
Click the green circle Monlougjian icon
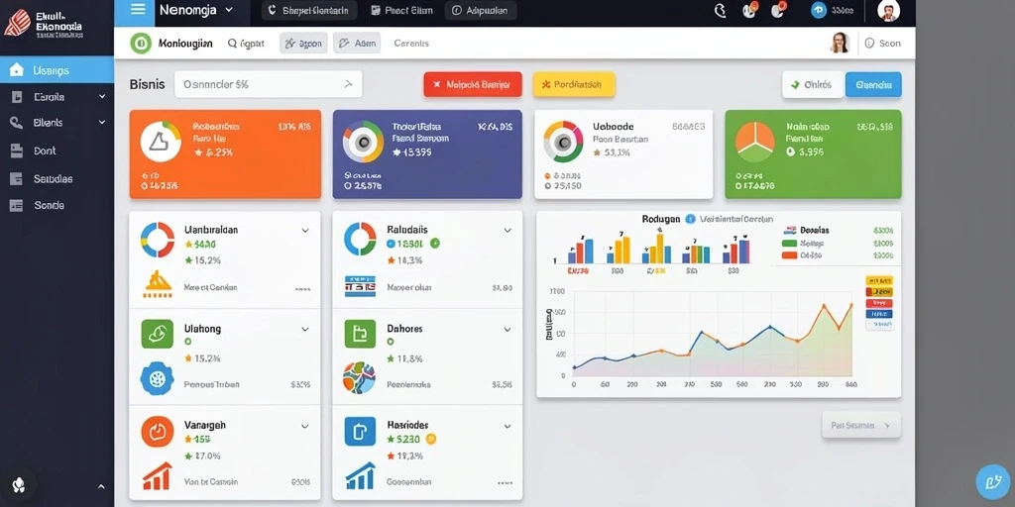point(141,44)
